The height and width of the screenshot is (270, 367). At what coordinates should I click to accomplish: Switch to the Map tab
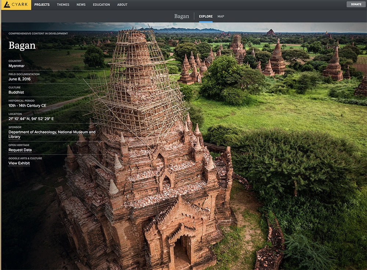coord(221,17)
